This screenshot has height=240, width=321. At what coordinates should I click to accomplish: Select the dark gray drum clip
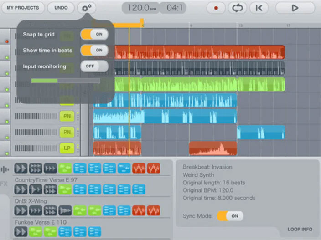[200, 68]
